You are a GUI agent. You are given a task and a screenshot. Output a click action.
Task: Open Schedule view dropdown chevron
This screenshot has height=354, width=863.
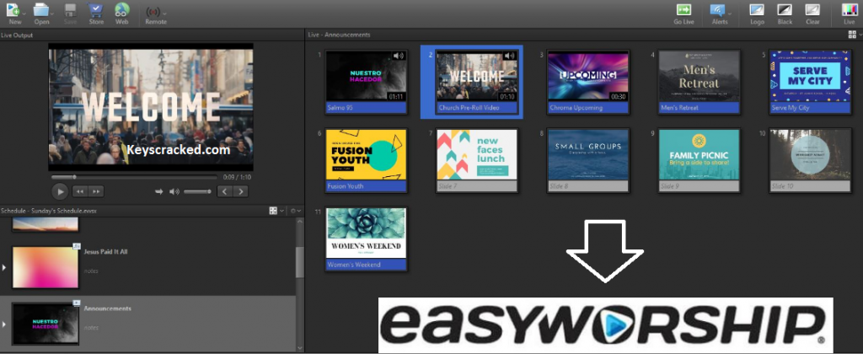281,211
